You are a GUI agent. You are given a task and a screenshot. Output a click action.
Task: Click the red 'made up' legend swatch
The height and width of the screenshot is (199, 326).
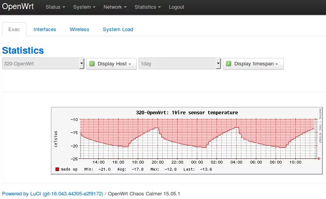coord(57,169)
